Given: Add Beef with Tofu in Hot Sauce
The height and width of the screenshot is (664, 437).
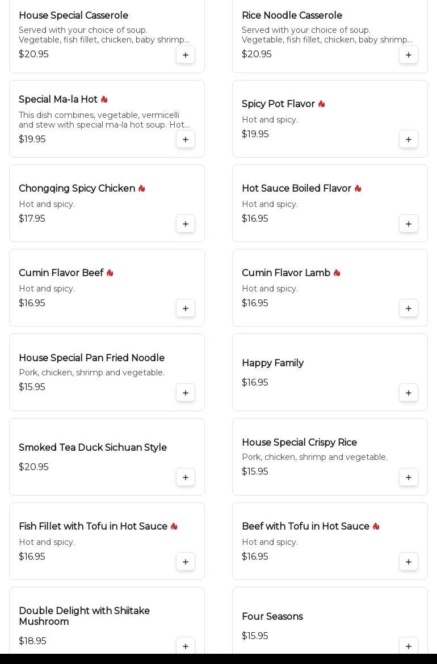Looking at the screenshot, I should tap(409, 562).
